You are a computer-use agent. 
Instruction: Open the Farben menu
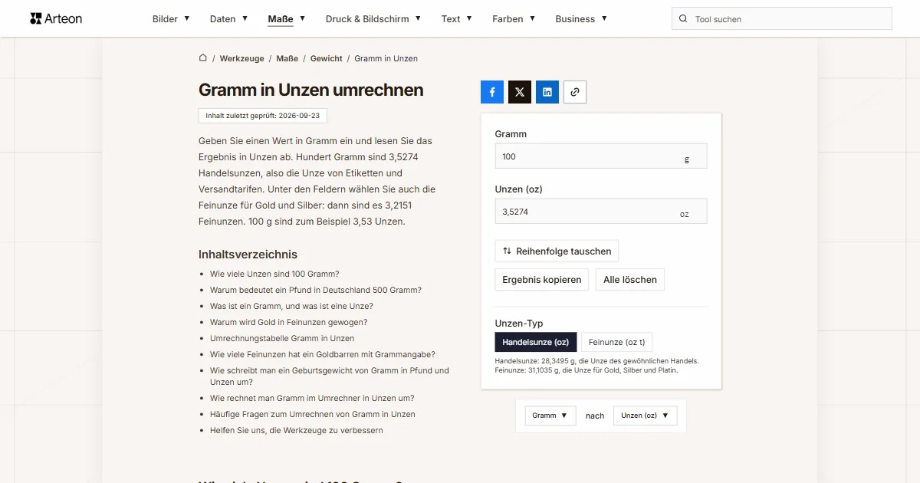coord(514,19)
